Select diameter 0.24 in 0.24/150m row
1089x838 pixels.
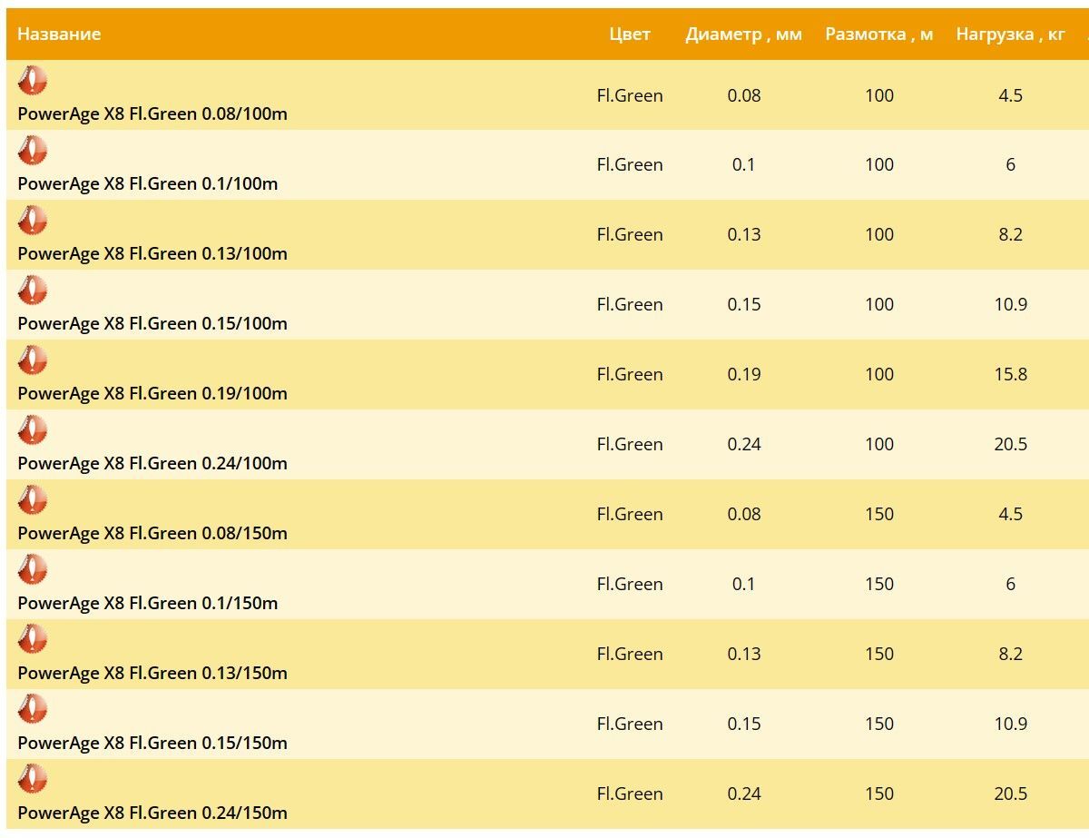pyautogui.click(x=744, y=794)
